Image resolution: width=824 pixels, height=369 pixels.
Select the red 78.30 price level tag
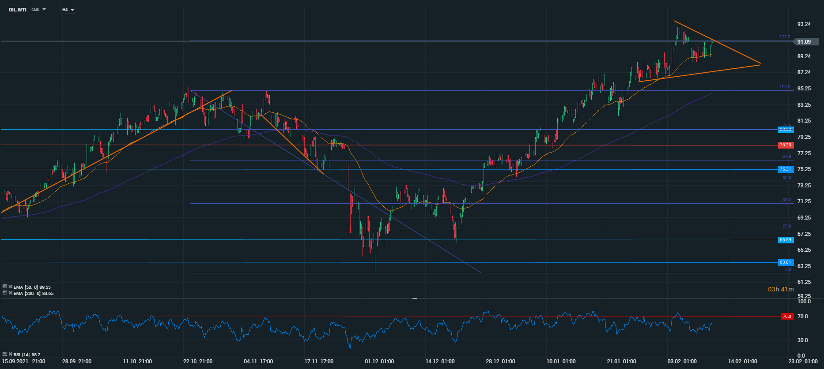pyautogui.click(x=786, y=145)
